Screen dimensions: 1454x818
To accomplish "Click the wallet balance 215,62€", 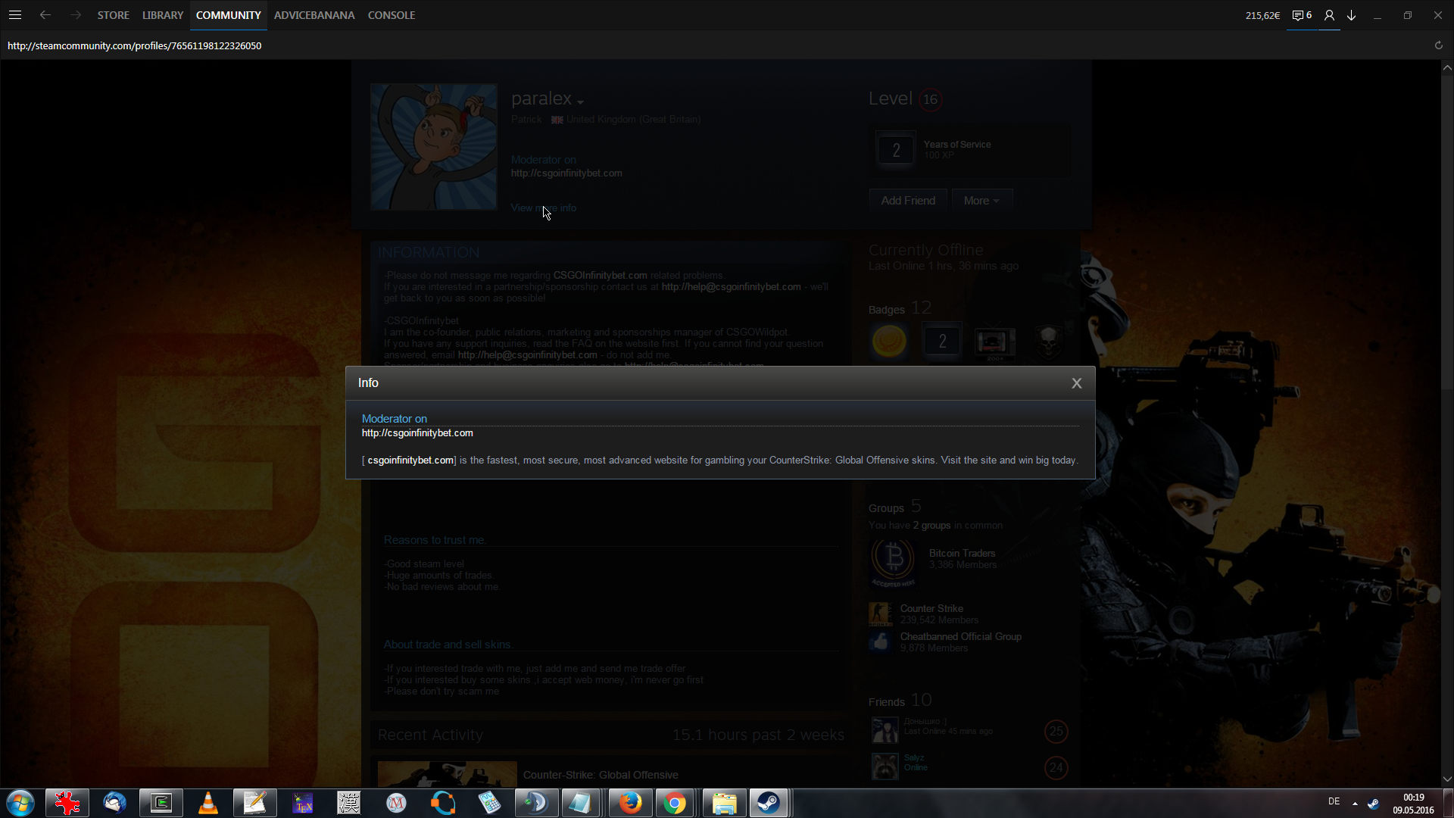I will tap(1262, 15).
